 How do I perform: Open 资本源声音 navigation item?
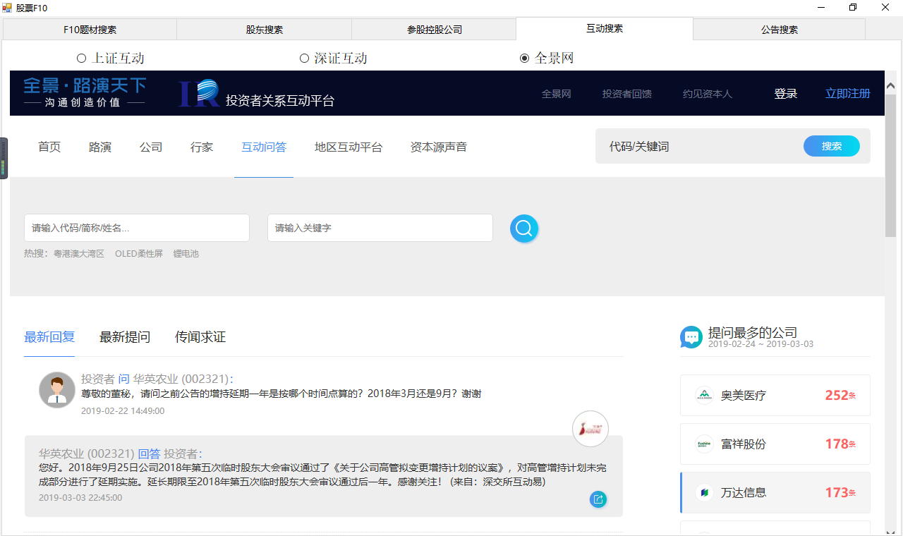(439, 147)
